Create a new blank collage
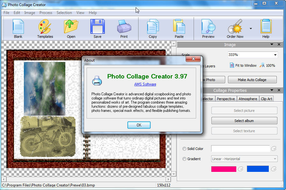 click(18, 28)
